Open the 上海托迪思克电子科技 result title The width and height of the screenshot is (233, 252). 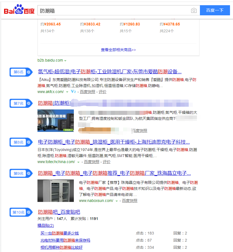[x=114, y=142]
